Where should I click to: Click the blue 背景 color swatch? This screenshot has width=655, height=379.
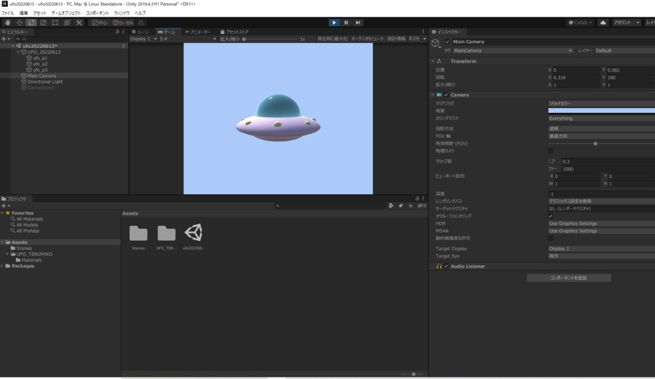(600, 110)
